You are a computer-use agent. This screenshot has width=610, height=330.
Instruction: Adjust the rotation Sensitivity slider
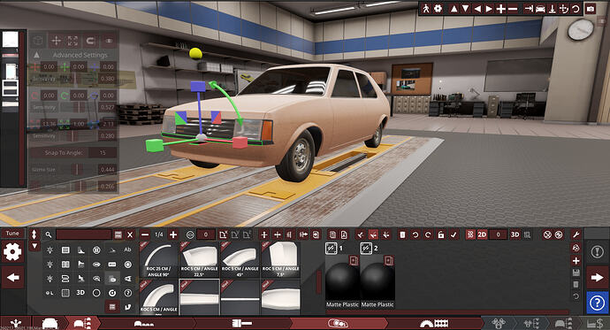coord(78,107)
